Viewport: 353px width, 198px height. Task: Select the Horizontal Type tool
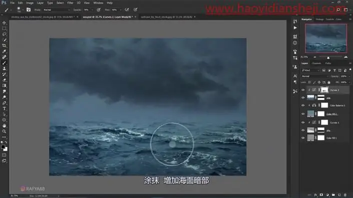tap(5, 108)
